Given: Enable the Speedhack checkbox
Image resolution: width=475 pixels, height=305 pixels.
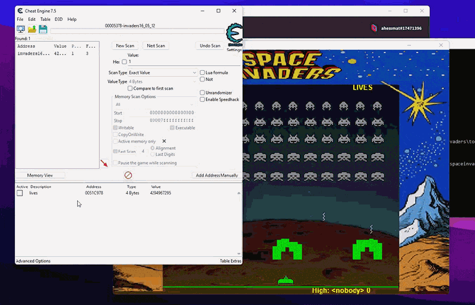Looking at the screenshot, I should pos(202,99).
